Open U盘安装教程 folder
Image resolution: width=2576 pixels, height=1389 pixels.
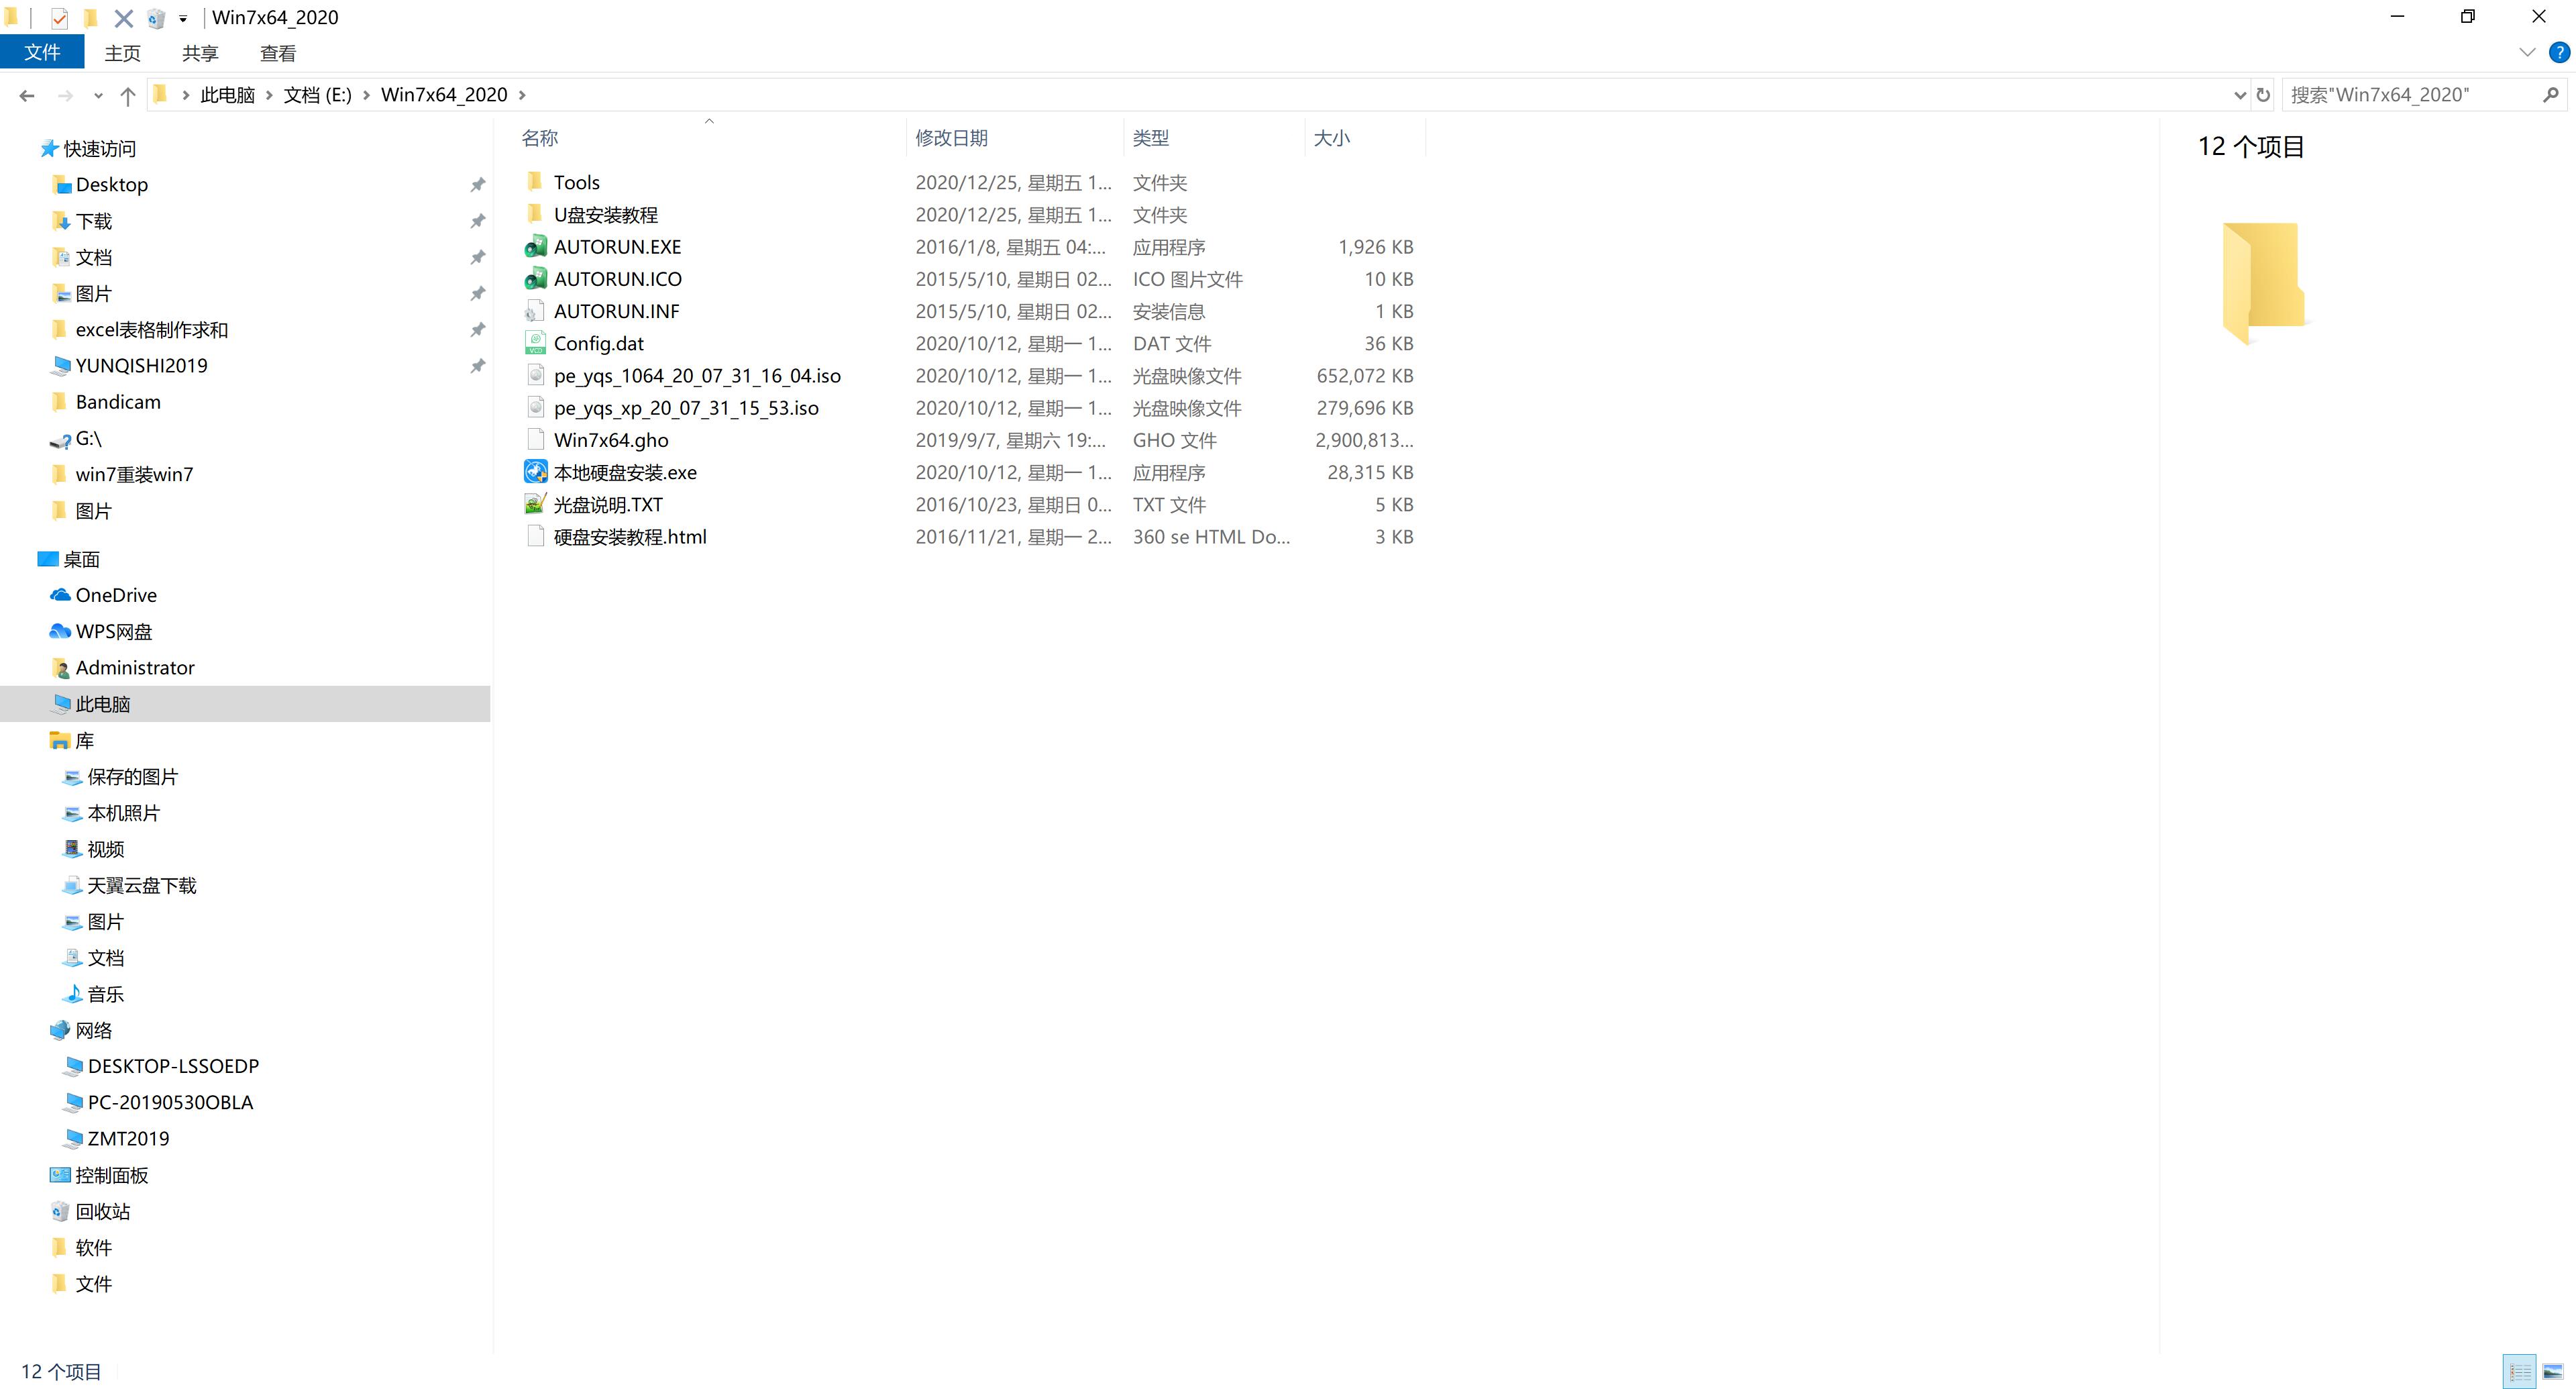click(x=607, y=214)
